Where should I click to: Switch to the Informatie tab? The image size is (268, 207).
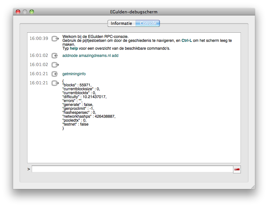click(x=122, y=24)
